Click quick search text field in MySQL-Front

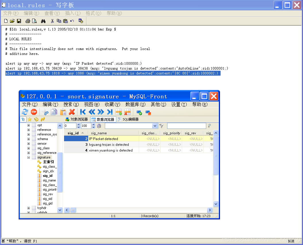[187, 126]
